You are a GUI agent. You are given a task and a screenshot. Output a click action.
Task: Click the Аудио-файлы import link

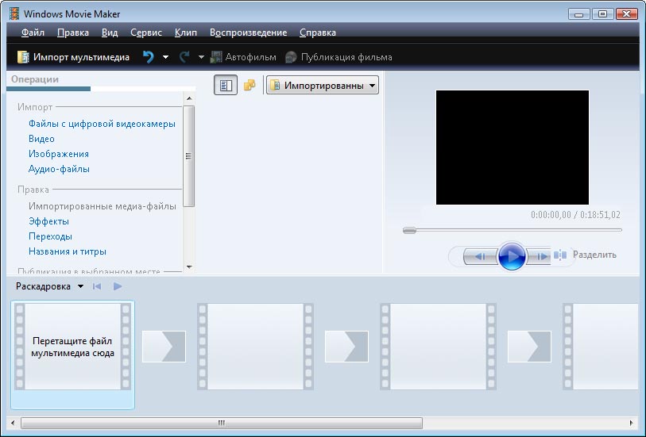tap(59, 169)
